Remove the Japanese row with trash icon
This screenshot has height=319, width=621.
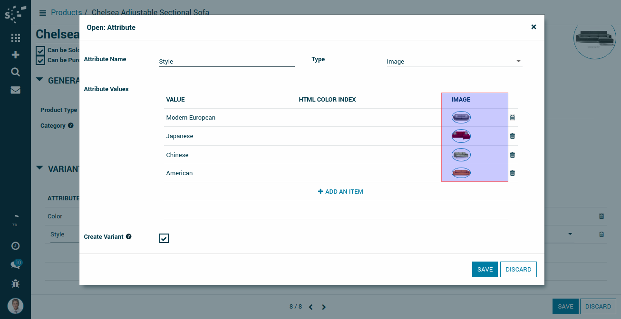coord(512,136)
